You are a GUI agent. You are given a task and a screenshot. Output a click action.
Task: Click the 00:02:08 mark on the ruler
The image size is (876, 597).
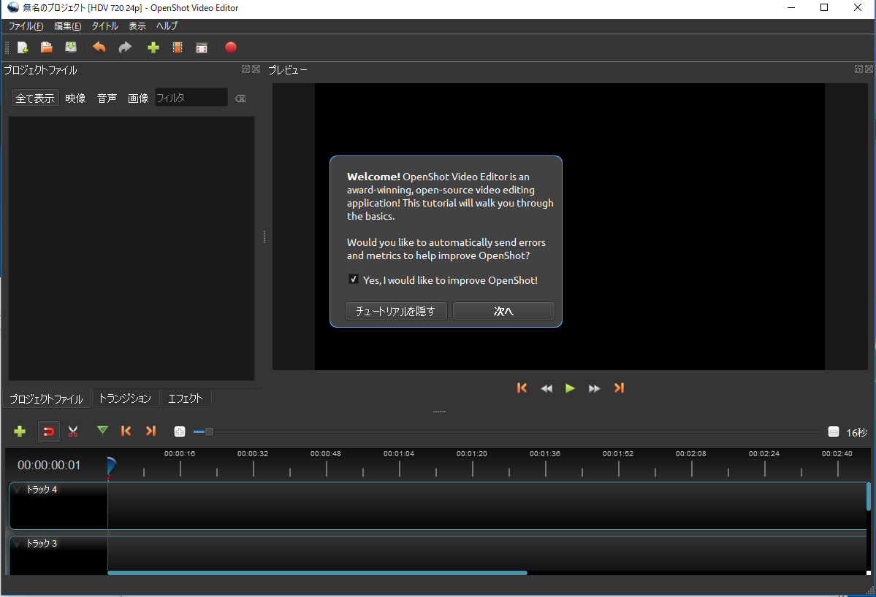(691, 454)
